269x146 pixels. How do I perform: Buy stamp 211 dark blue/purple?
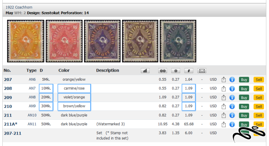244,116
